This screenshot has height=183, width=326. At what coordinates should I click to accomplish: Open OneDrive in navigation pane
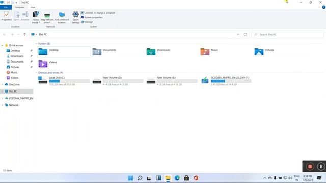pos(14,85)
